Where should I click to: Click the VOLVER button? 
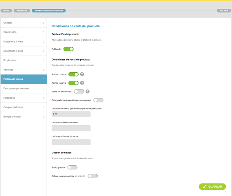click(x=224, y=11)
